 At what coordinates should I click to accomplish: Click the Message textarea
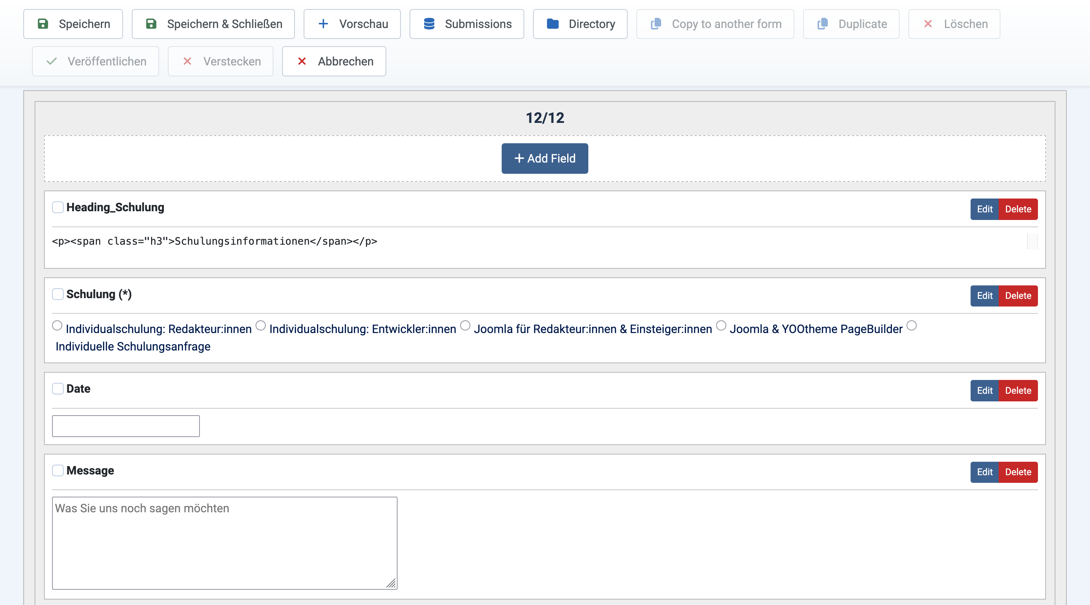point(225,543)
